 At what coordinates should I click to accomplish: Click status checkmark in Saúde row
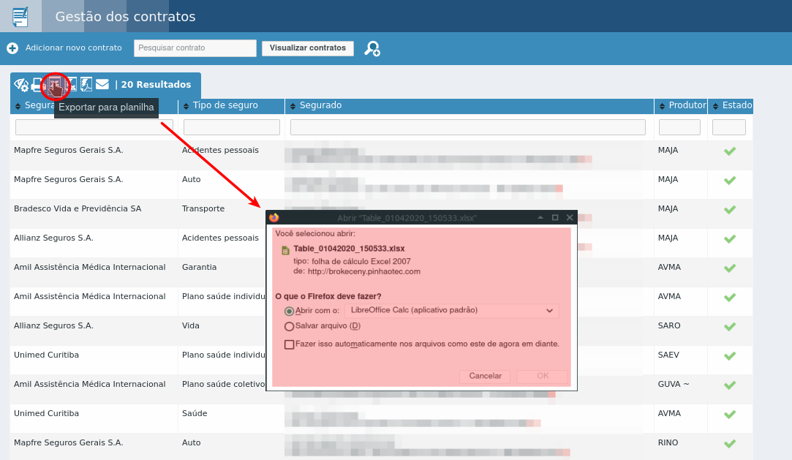click(x=730, y=415)
